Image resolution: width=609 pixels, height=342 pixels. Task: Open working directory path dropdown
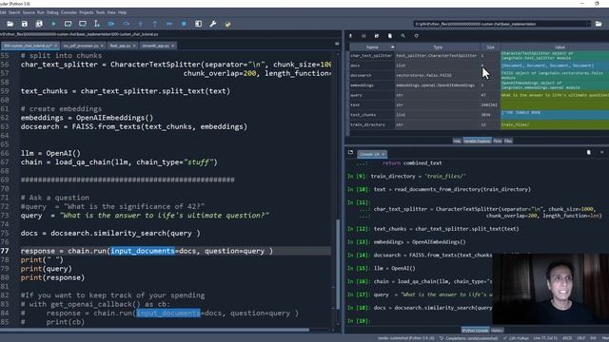[x=588, y=24]
